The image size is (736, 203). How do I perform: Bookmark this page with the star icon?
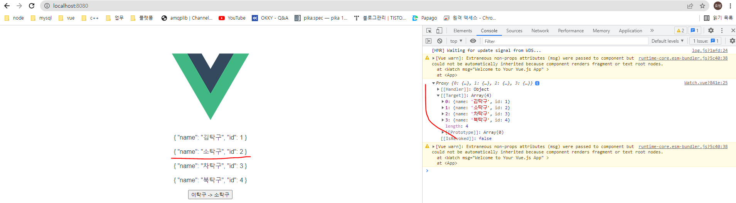pos(702,6)
